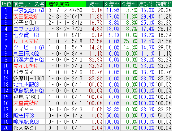The image size is (173, 131).
Task: Select the マイルチG1 race name
Action: point(26,66)
